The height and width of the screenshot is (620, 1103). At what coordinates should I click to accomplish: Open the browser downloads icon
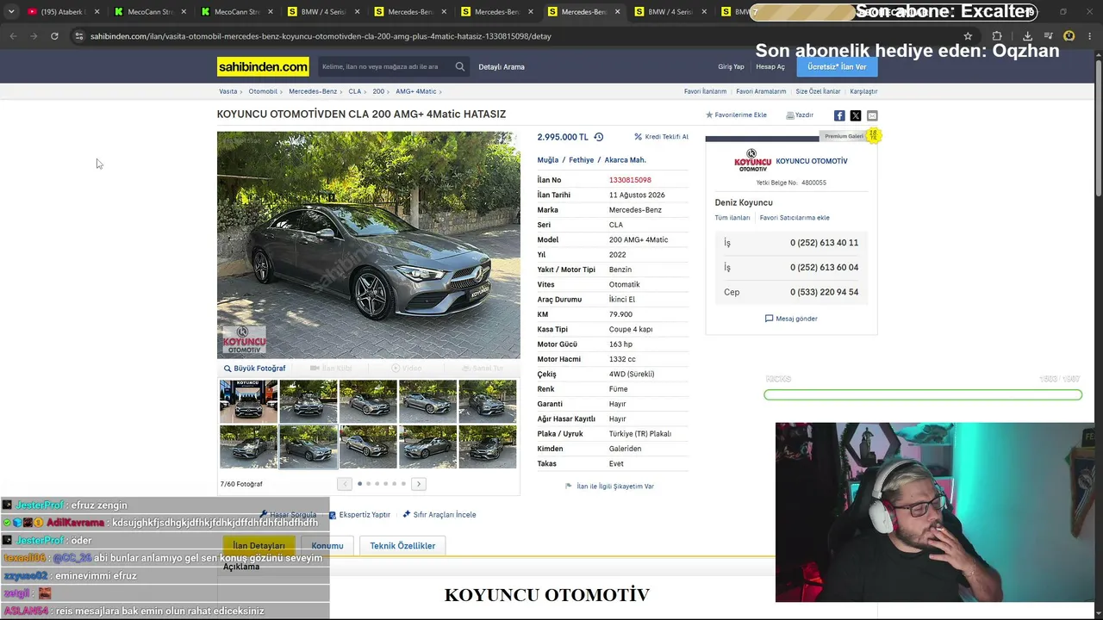1027,36
